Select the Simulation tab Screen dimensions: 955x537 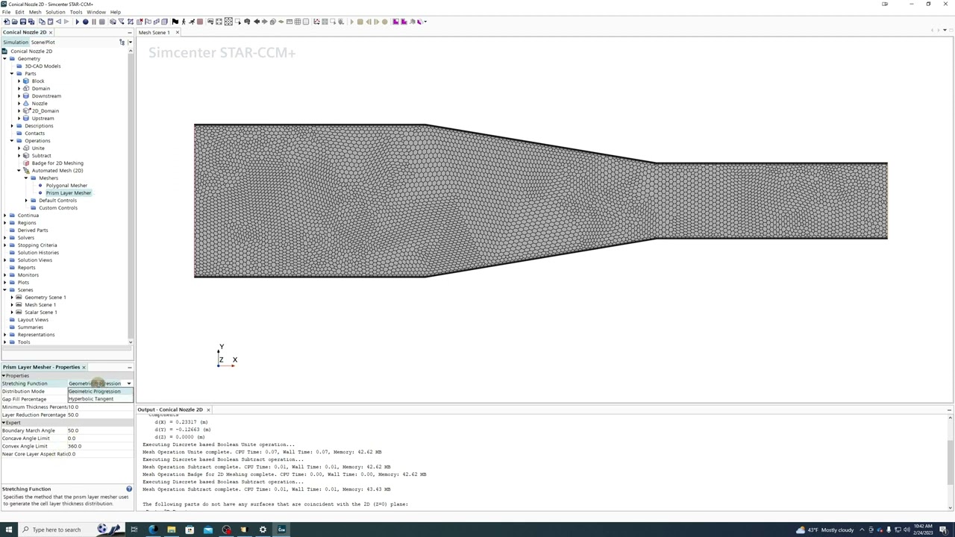pos(15,42)
